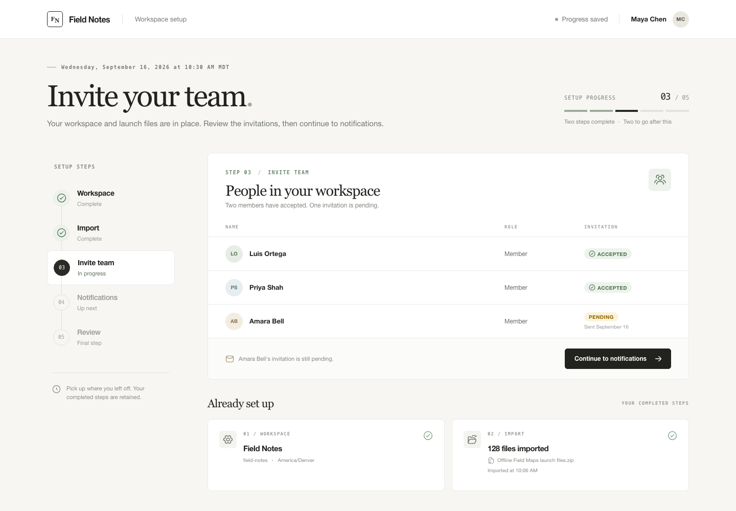
Task: Click the folder icon on the Import card
Action: click(x=472, y=439)
